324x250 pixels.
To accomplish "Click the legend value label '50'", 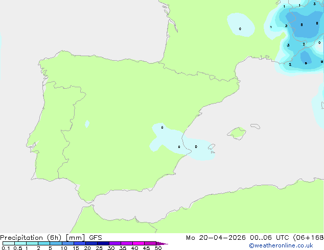I will click(158, 248).
